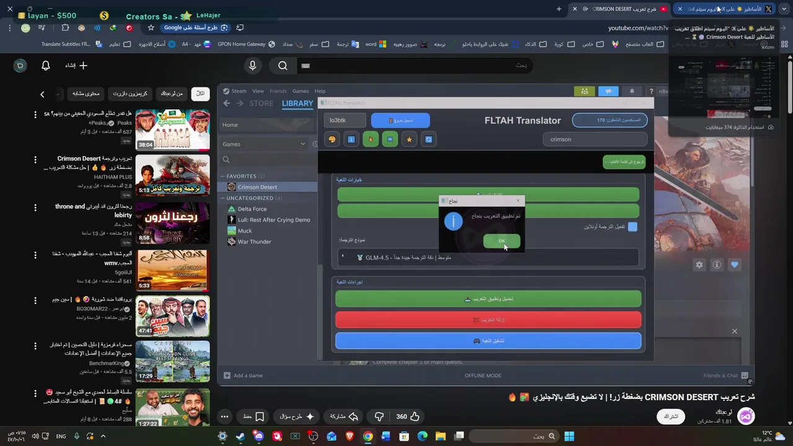Open the Throne and Liberty video thumbnail
Image resolution: width=793 pixels, height=446 pixels.
pos(173,222)
